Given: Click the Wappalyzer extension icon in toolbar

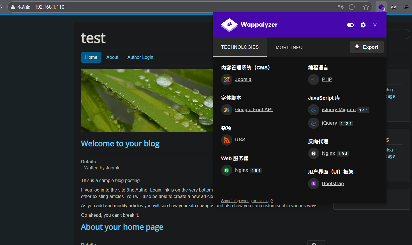Looking at the screenshot, I should [381, 7].
